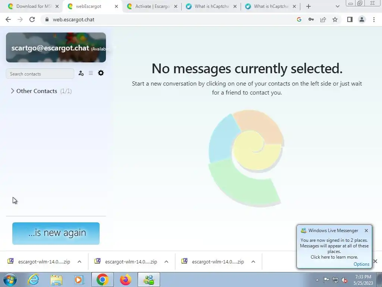Open a new browser tab
Image resolution: width=382 pixels, height=287 pixels.
309,6
